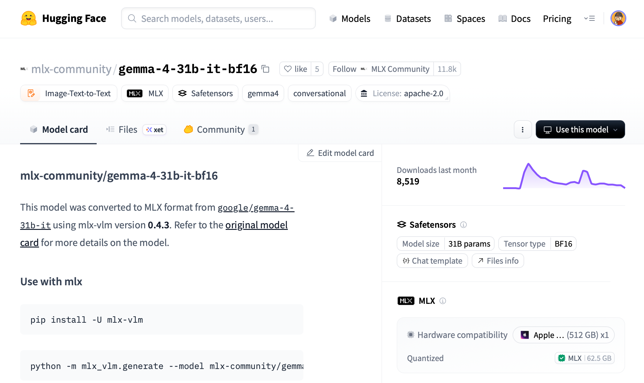Viewport: 644px width, 383px height.
Task: Open the Safetensors info icon
Action: click(463, 225)
